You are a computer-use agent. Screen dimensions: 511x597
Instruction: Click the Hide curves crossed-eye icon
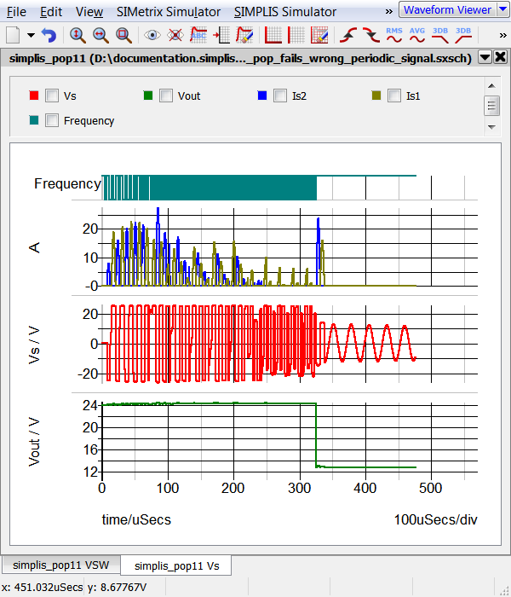175,35
